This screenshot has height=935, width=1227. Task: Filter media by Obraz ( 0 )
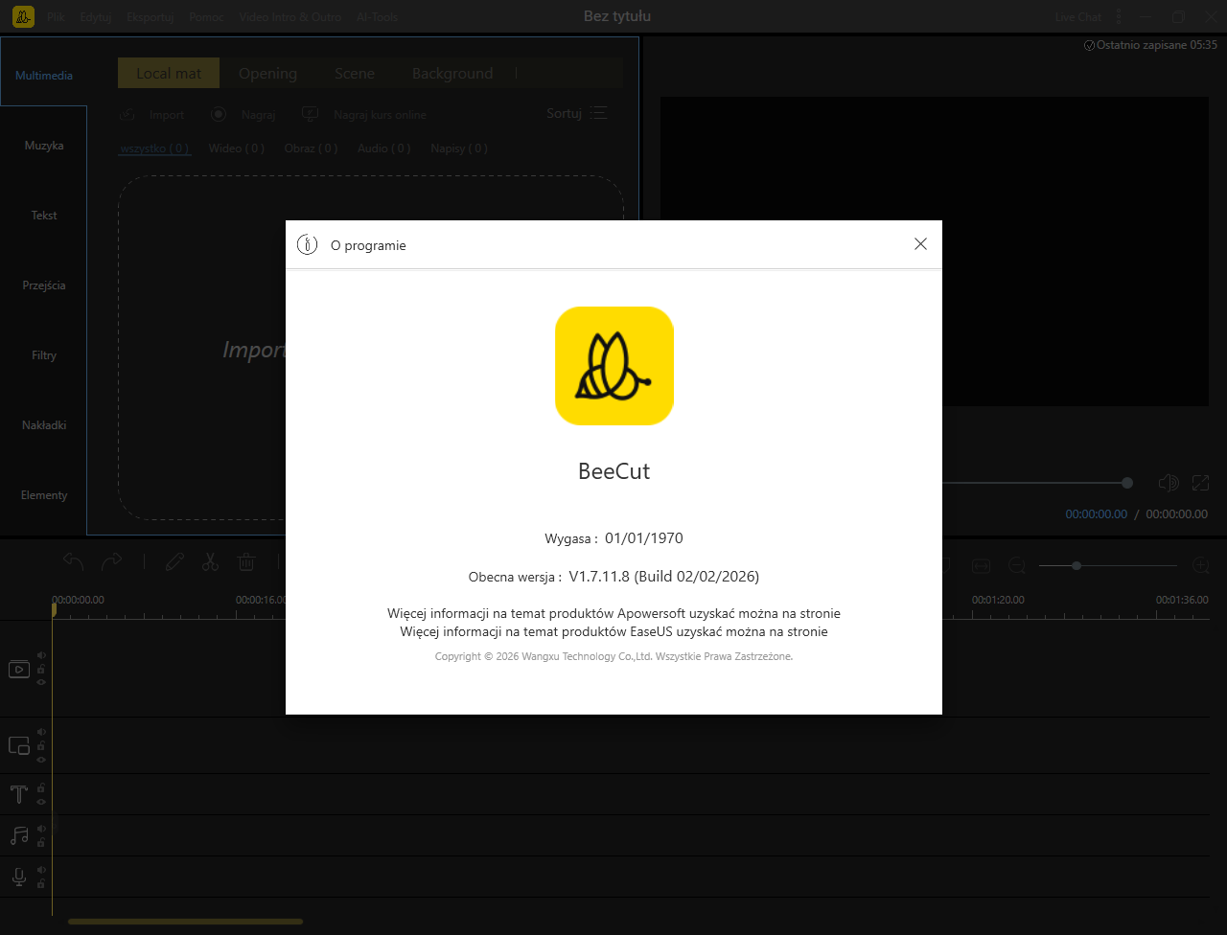[x=312, y=148]
